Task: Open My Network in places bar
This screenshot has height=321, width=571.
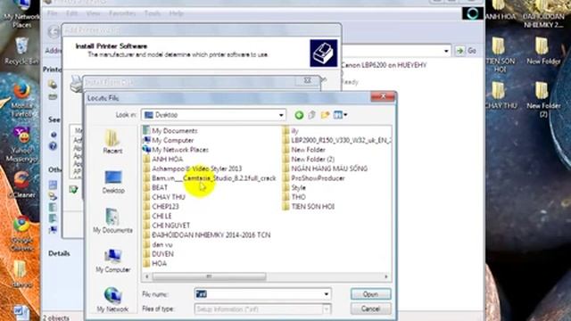Action: pyautogui.click(x=112, y=300)
